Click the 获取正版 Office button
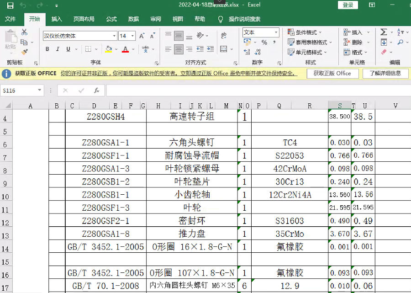 [332, 73]
